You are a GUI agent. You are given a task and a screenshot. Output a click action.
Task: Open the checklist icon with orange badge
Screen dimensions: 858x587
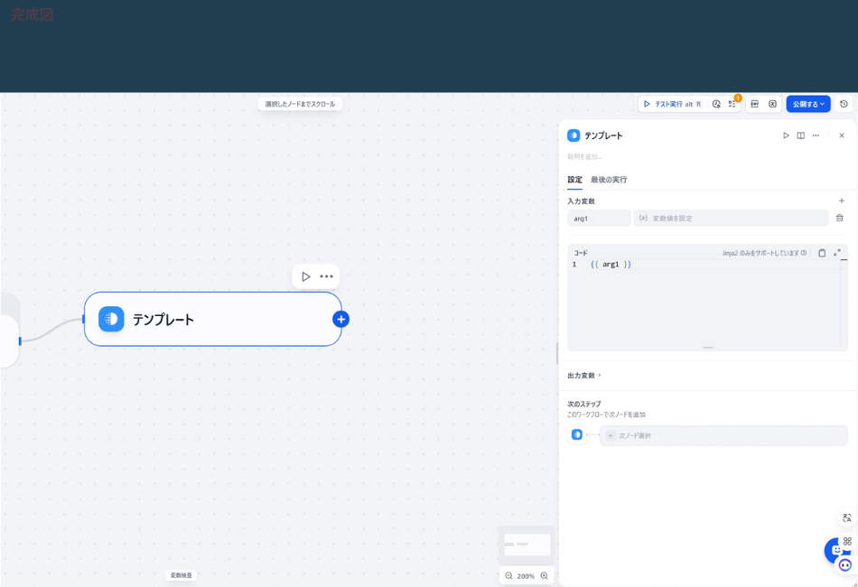tap(732, 104)
